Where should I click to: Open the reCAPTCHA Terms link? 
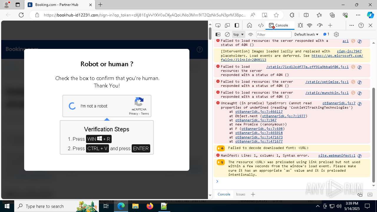(145, 114)
